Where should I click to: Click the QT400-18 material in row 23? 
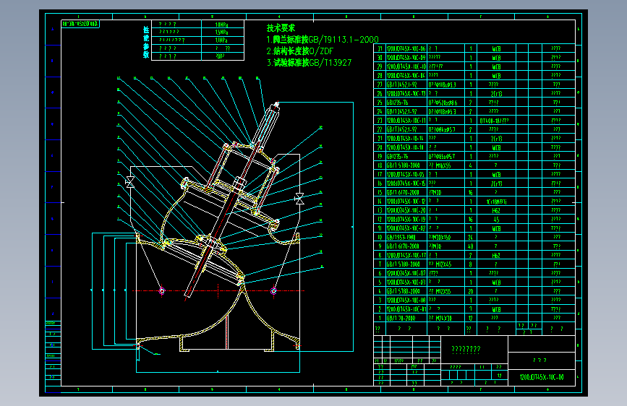pos(494,121)
